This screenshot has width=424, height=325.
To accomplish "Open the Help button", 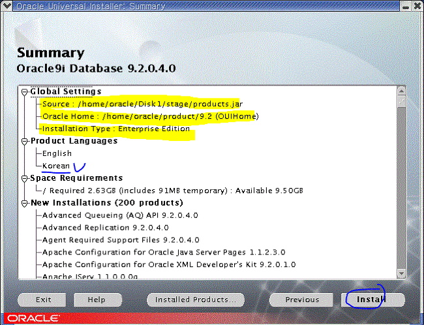I will pos(97,300).
